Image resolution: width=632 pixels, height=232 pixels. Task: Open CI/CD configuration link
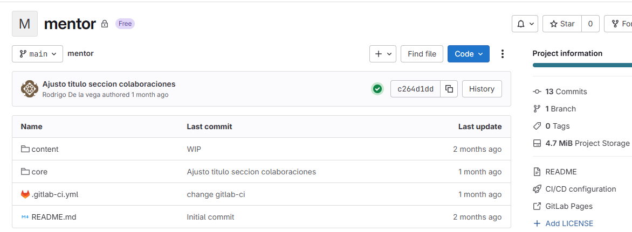point(580,189)
